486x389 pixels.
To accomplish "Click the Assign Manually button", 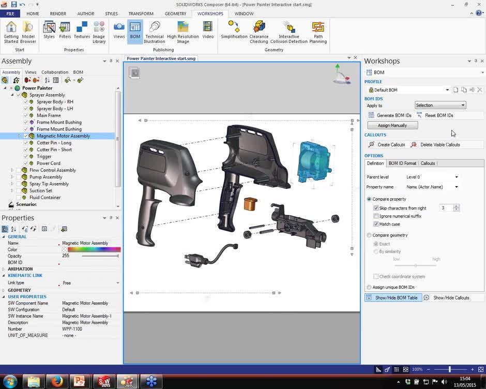I will (393, 125).
